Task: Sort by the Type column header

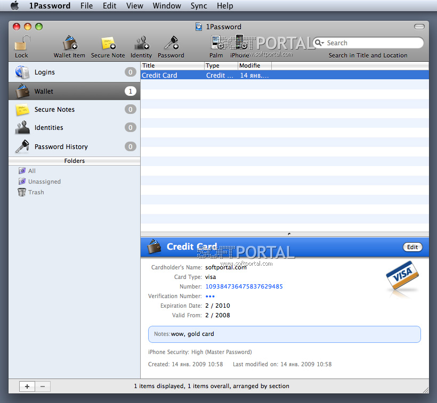Action: [221, 65]
